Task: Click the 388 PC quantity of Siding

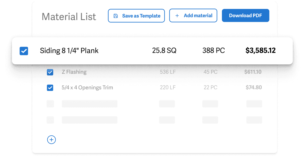Action: point(214,51)
